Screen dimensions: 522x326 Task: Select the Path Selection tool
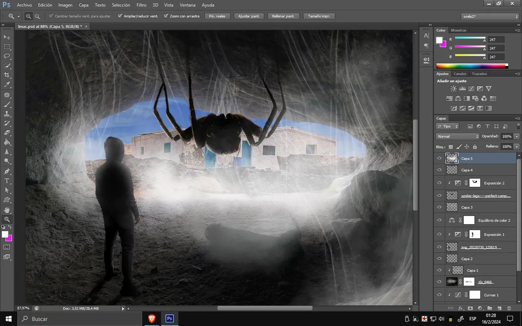click(7, 190)
